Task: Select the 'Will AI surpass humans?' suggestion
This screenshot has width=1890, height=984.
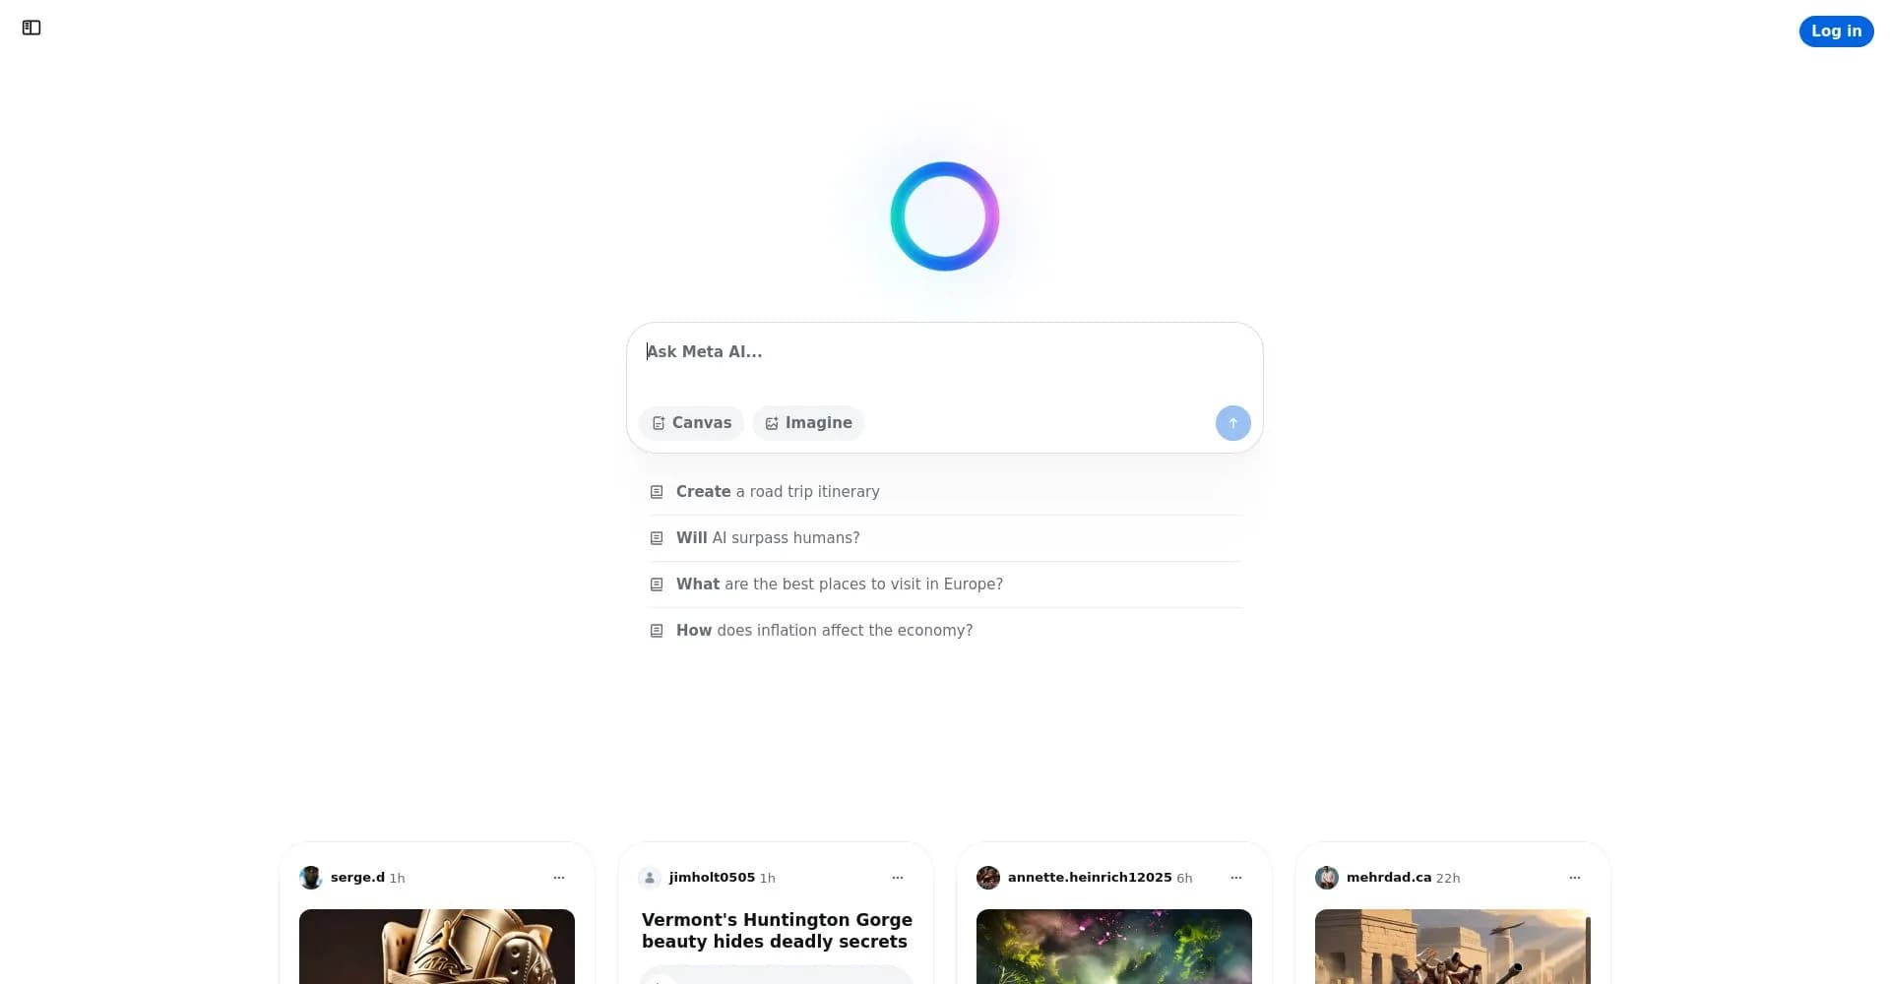Action: pos(767,537)
